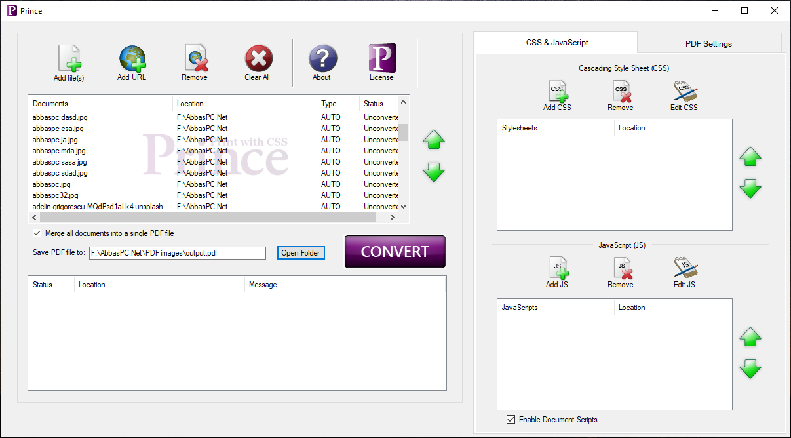Click the Type column header

click(x=338, y=104)
